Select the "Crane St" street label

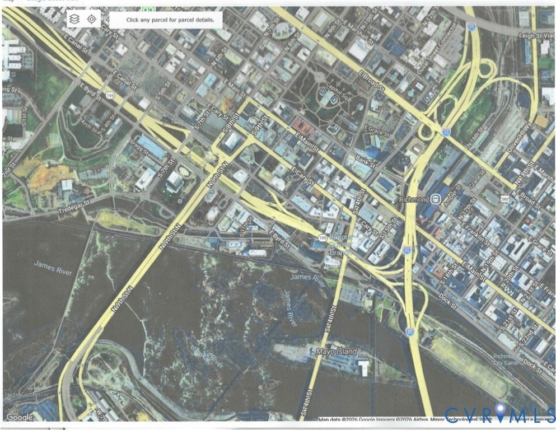point(477,179)
